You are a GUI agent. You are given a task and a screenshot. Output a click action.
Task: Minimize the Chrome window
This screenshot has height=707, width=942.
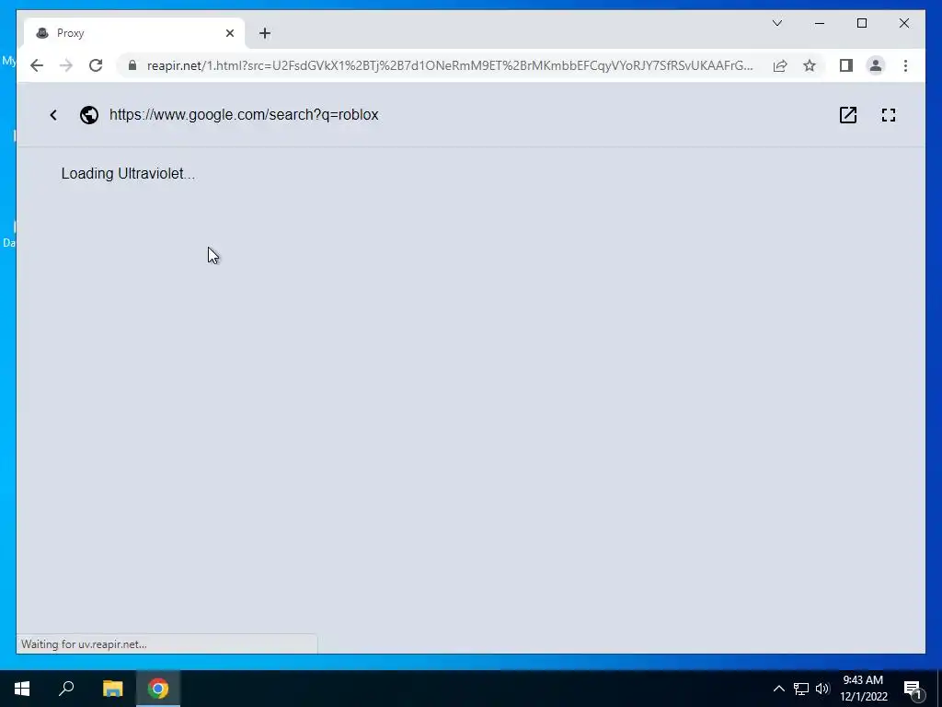pyautogui.click(x=820, y=23)
